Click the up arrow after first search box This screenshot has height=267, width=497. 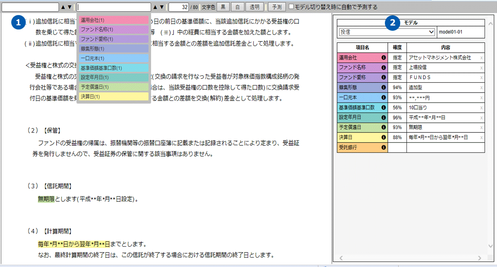[63, 7]
